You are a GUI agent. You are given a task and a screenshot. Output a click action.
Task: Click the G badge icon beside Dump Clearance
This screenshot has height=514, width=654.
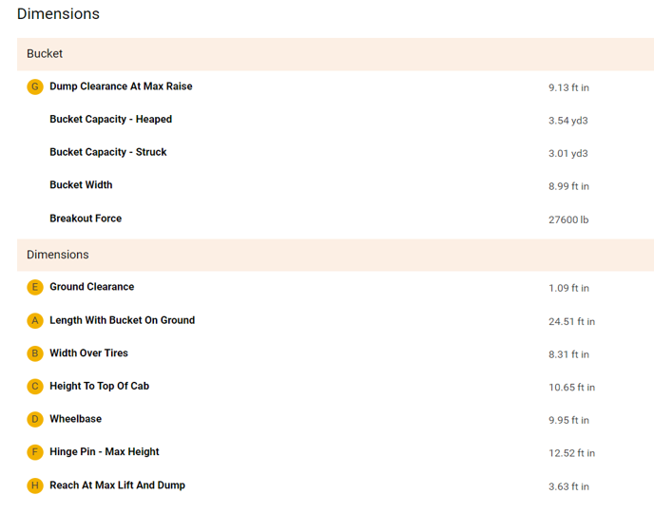[35, 86]
